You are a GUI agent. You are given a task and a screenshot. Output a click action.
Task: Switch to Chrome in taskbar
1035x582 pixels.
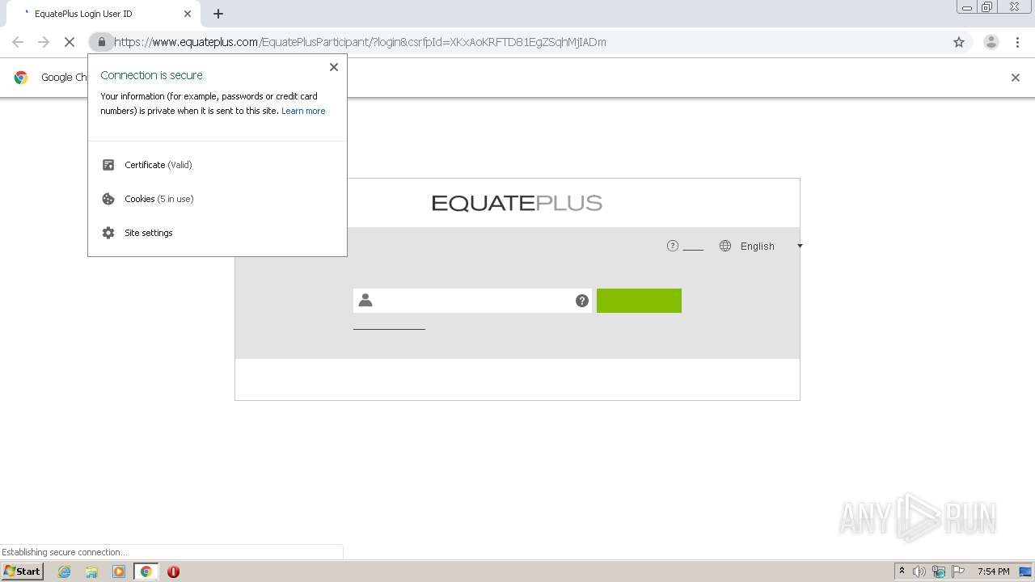146,571
